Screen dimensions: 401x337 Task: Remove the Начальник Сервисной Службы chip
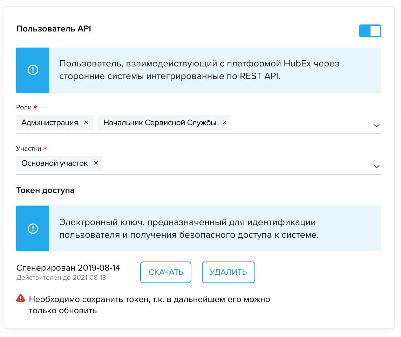(x=225, y=122)
